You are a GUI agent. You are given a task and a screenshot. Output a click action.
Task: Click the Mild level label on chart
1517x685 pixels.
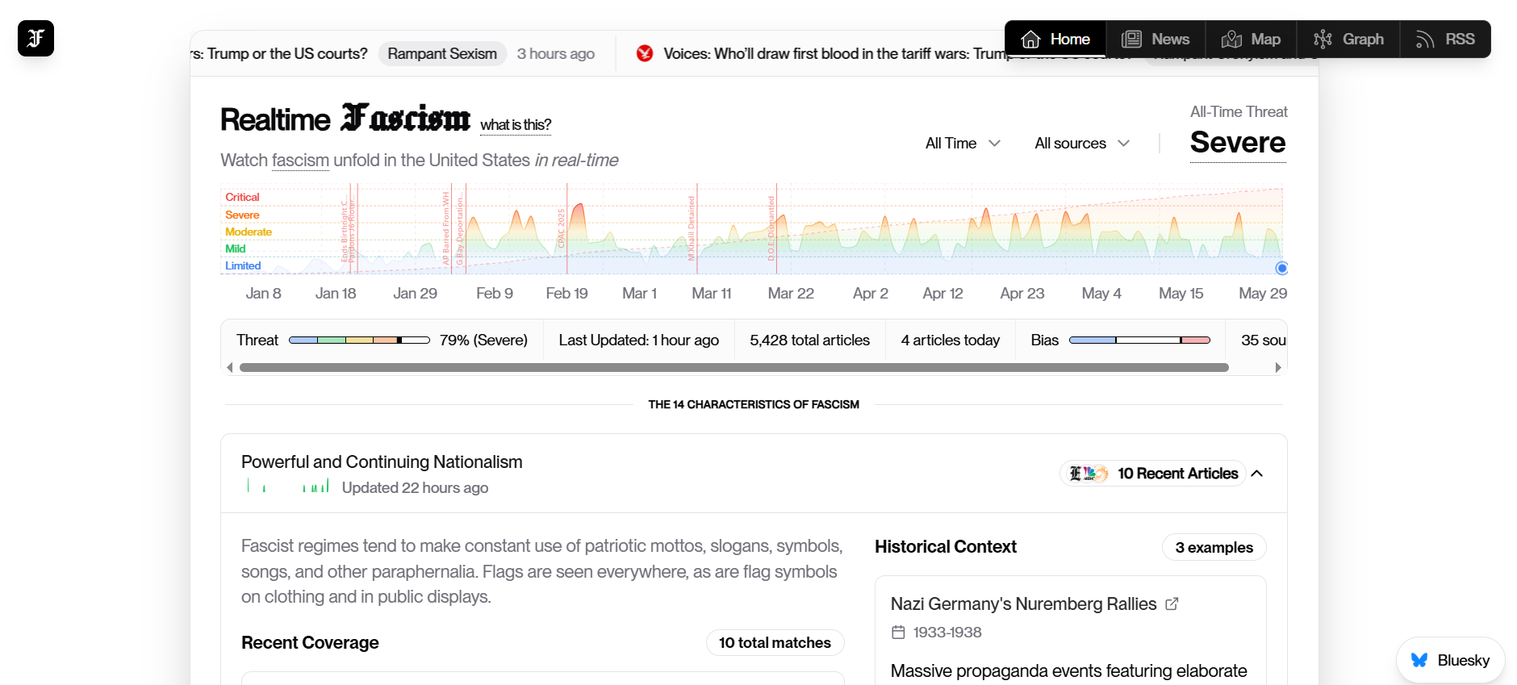click(x=235, y=249)
